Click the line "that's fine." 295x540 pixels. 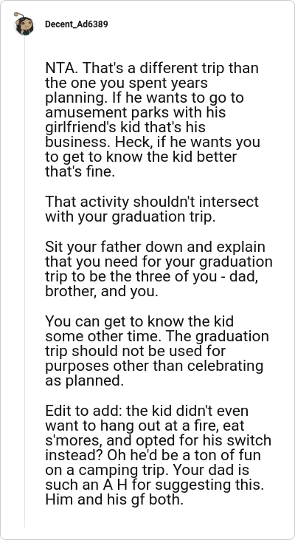[x=80, y=171]
